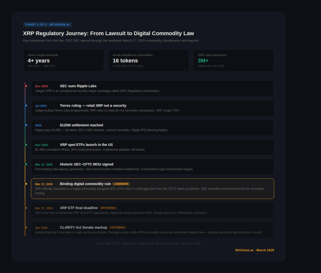This screenshot has width=321, height=273.
Task: Select the green Nov 2025 timeline dot
Action: click(x=26, y=145)
